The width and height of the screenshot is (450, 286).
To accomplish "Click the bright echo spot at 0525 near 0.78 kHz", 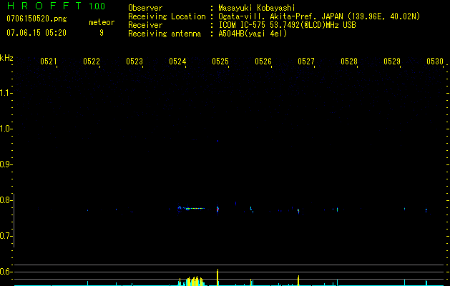I will point(217,209).
